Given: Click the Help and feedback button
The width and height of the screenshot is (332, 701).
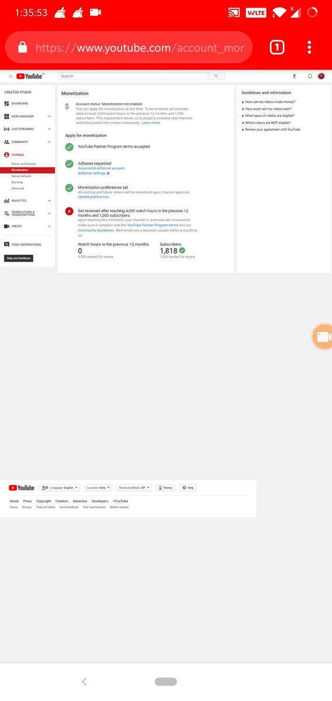Looking at the screenshot, I should [19, 258].
